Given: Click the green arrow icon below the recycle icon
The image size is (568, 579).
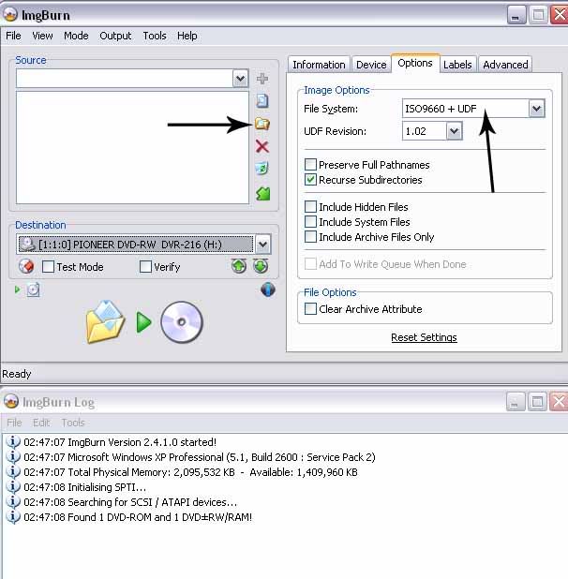Looking at the screenshot, I should 263,193.
